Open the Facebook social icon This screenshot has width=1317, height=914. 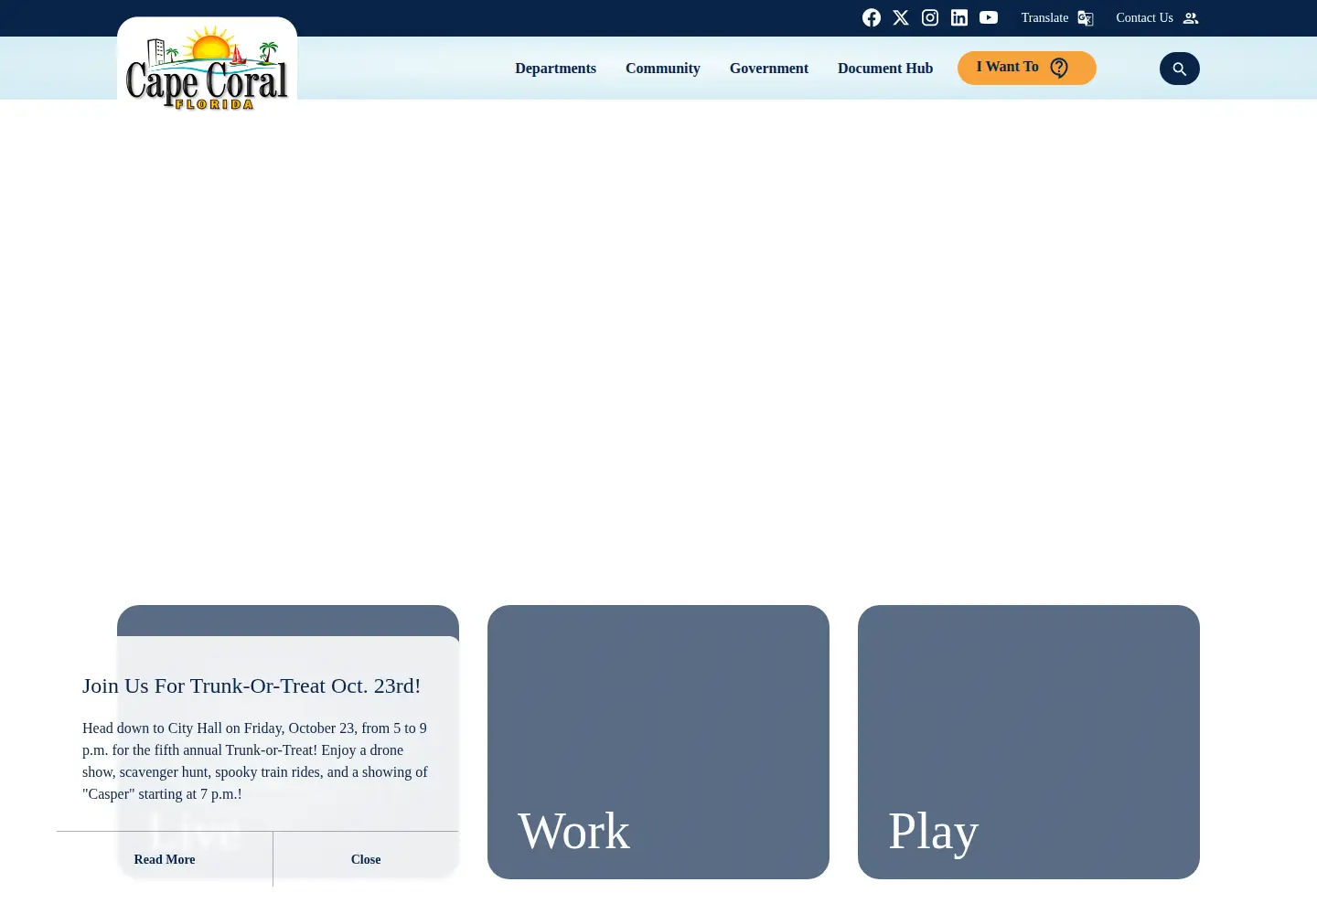tap(872, 18)
